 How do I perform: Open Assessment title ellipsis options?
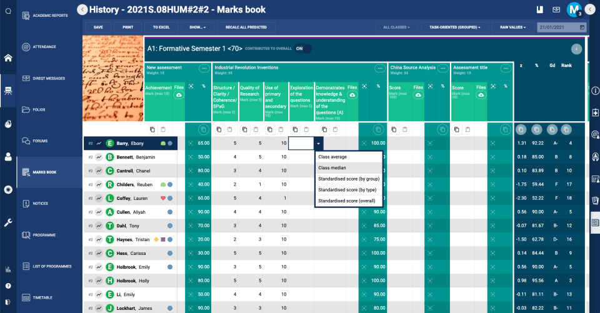tap(506, 69)
